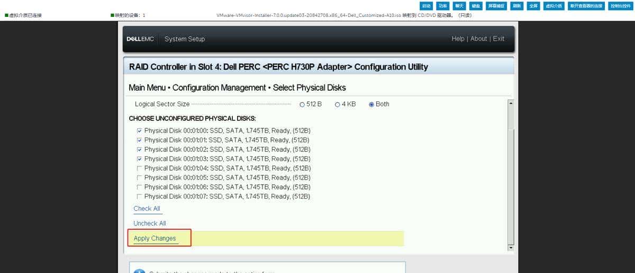
Task: Uncheck Physical Disk 00:01:01 checkbox
Action: 139,140
